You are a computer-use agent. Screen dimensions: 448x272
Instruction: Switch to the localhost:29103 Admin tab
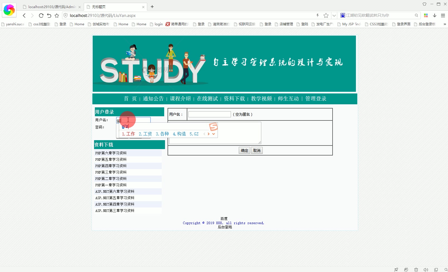click(x=51, y=7)
